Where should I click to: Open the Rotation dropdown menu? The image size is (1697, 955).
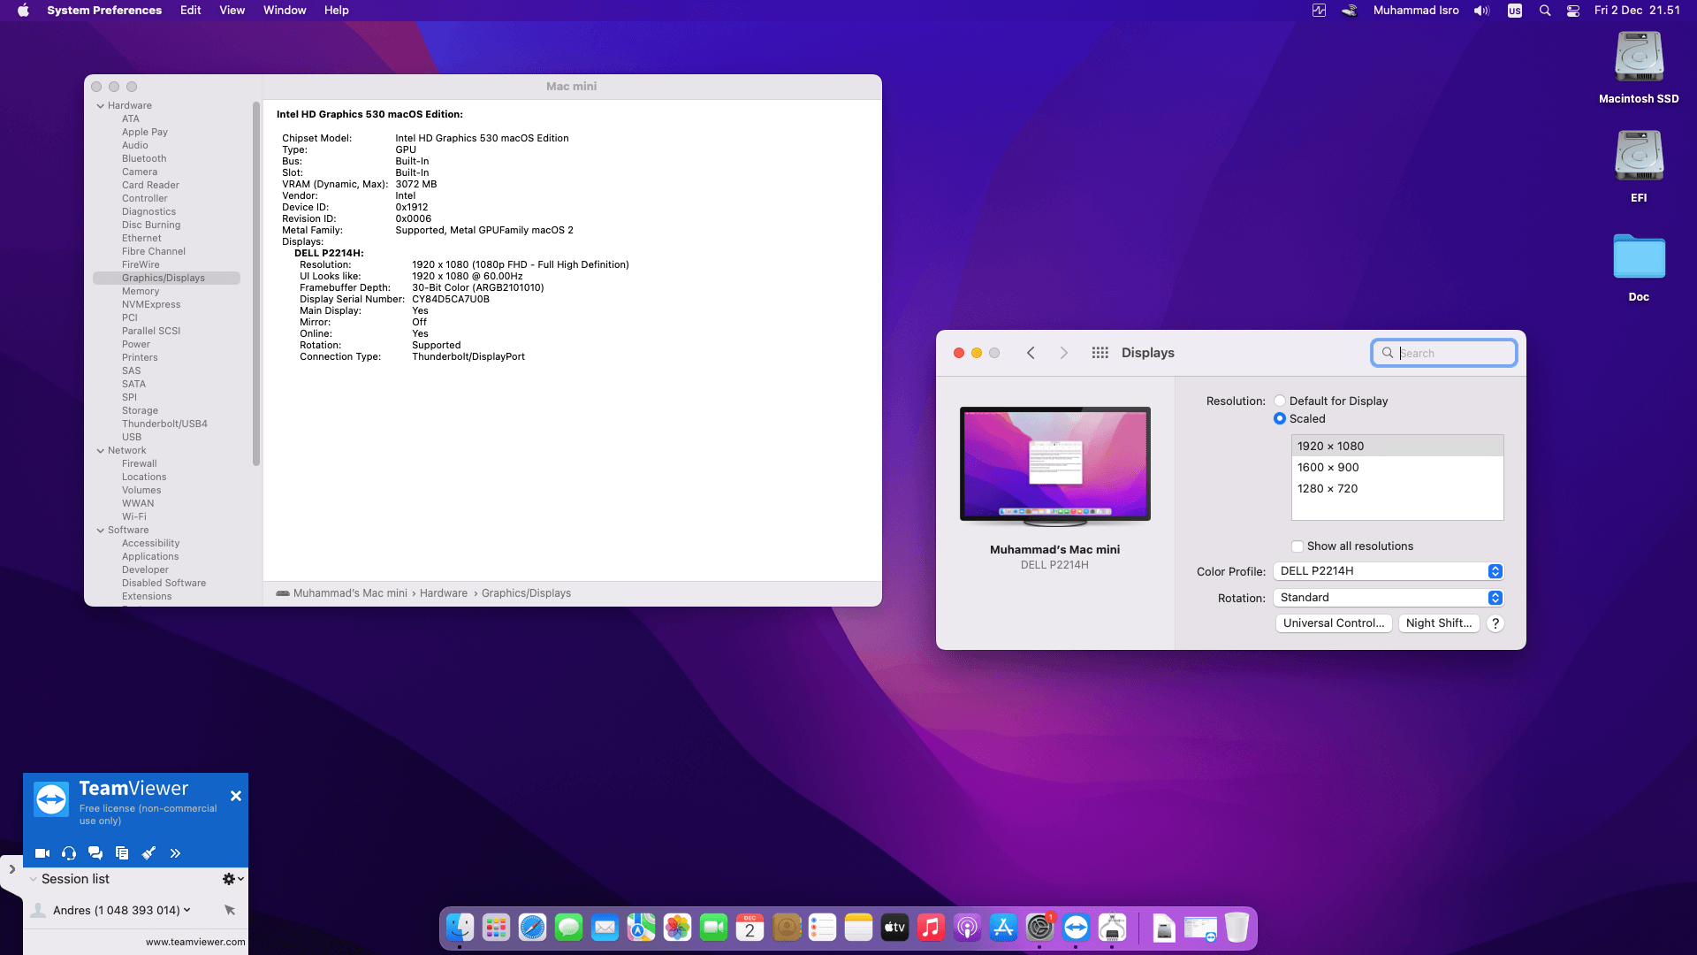tap(1388, 598)
